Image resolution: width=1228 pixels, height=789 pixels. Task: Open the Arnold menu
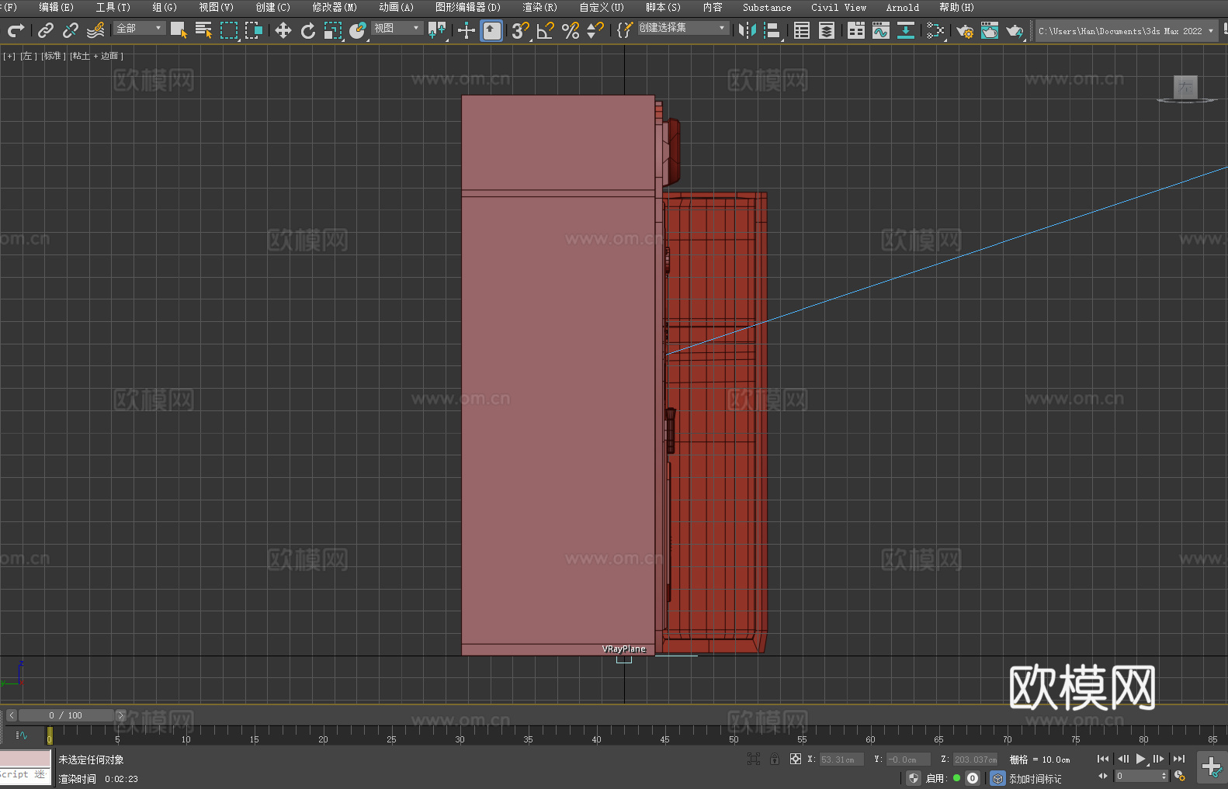902,7
